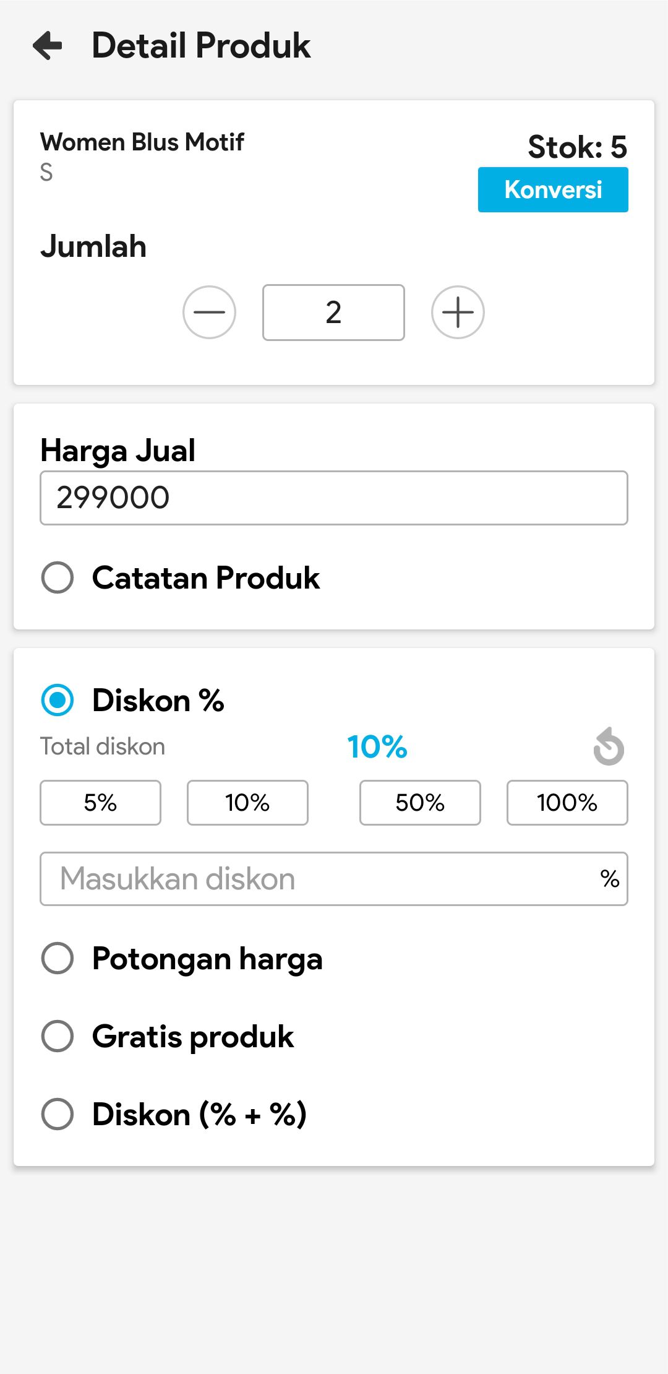The height and width of the screenshot is (1374, 668).
Task: Tap the Detail Produk page title
Action: click(x=201, y=45)
